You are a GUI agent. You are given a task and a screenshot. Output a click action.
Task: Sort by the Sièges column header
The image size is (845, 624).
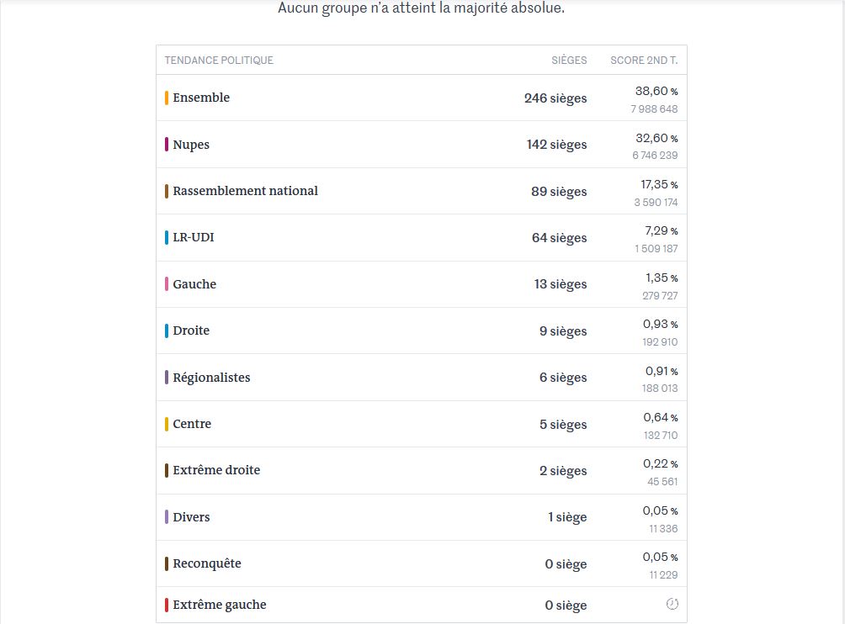(569, 61)
